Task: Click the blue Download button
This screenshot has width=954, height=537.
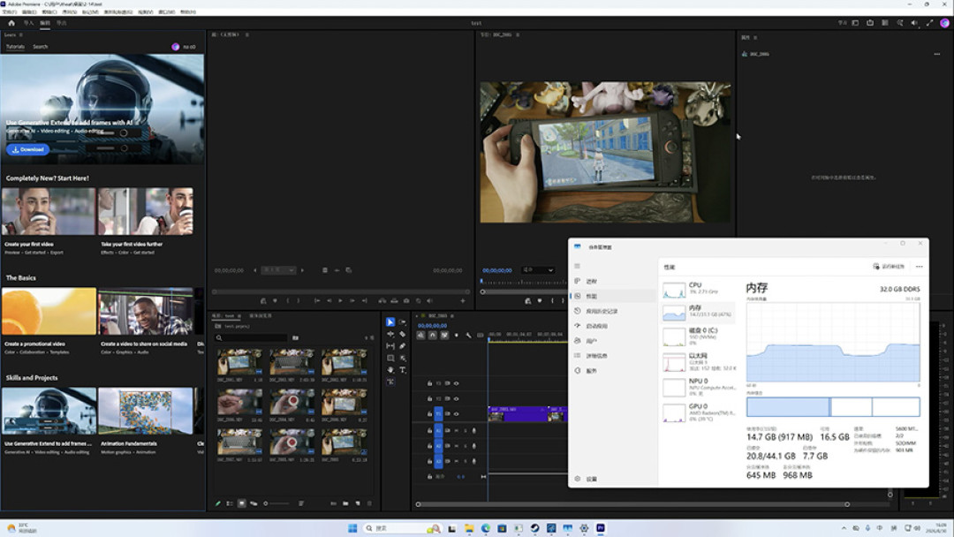Action: 28,149
